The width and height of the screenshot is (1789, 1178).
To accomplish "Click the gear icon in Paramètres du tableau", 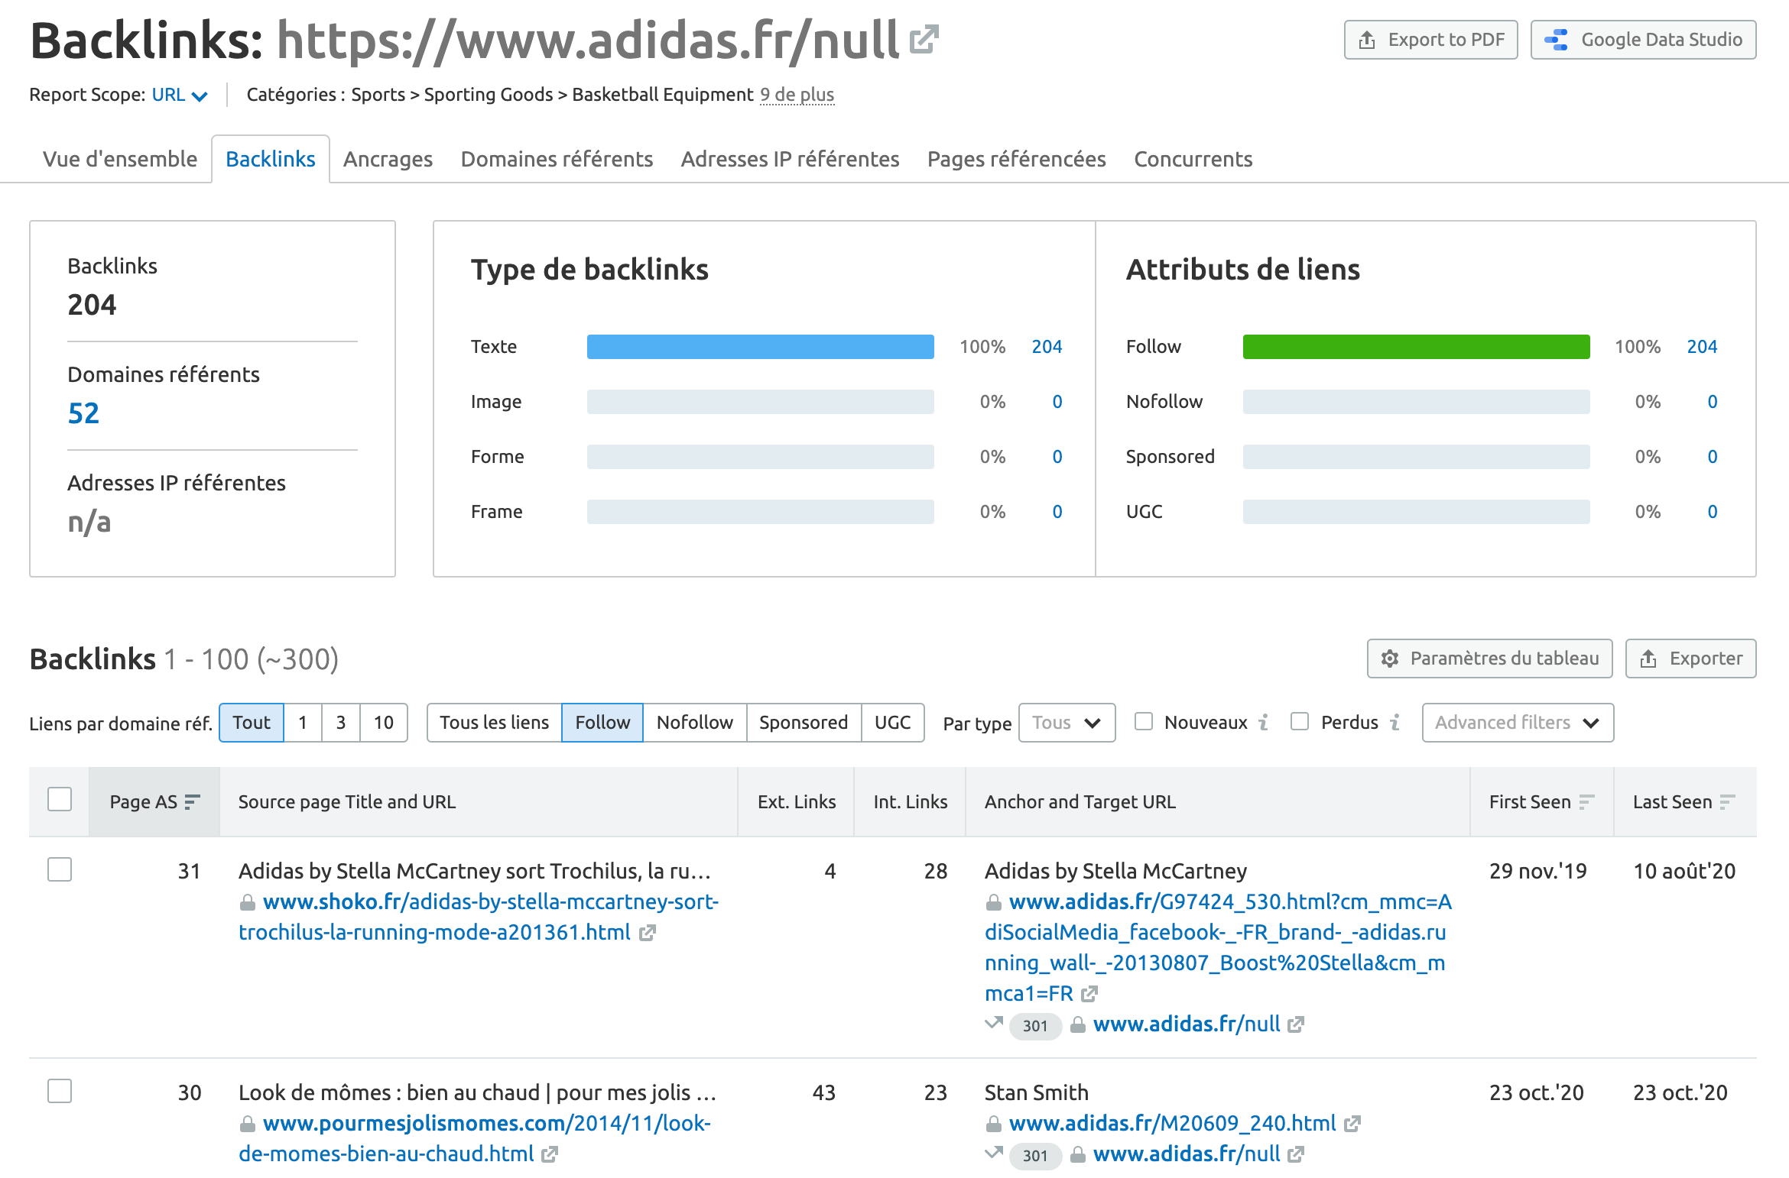I will pos(1390,659).
